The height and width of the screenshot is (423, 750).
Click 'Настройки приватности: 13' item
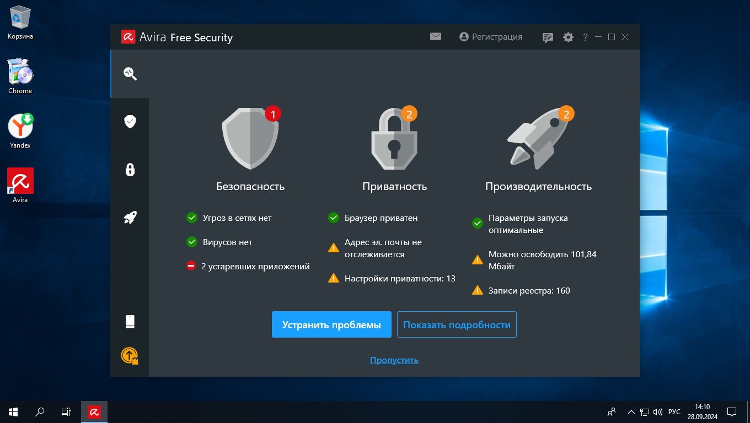[x=400, y=279]
